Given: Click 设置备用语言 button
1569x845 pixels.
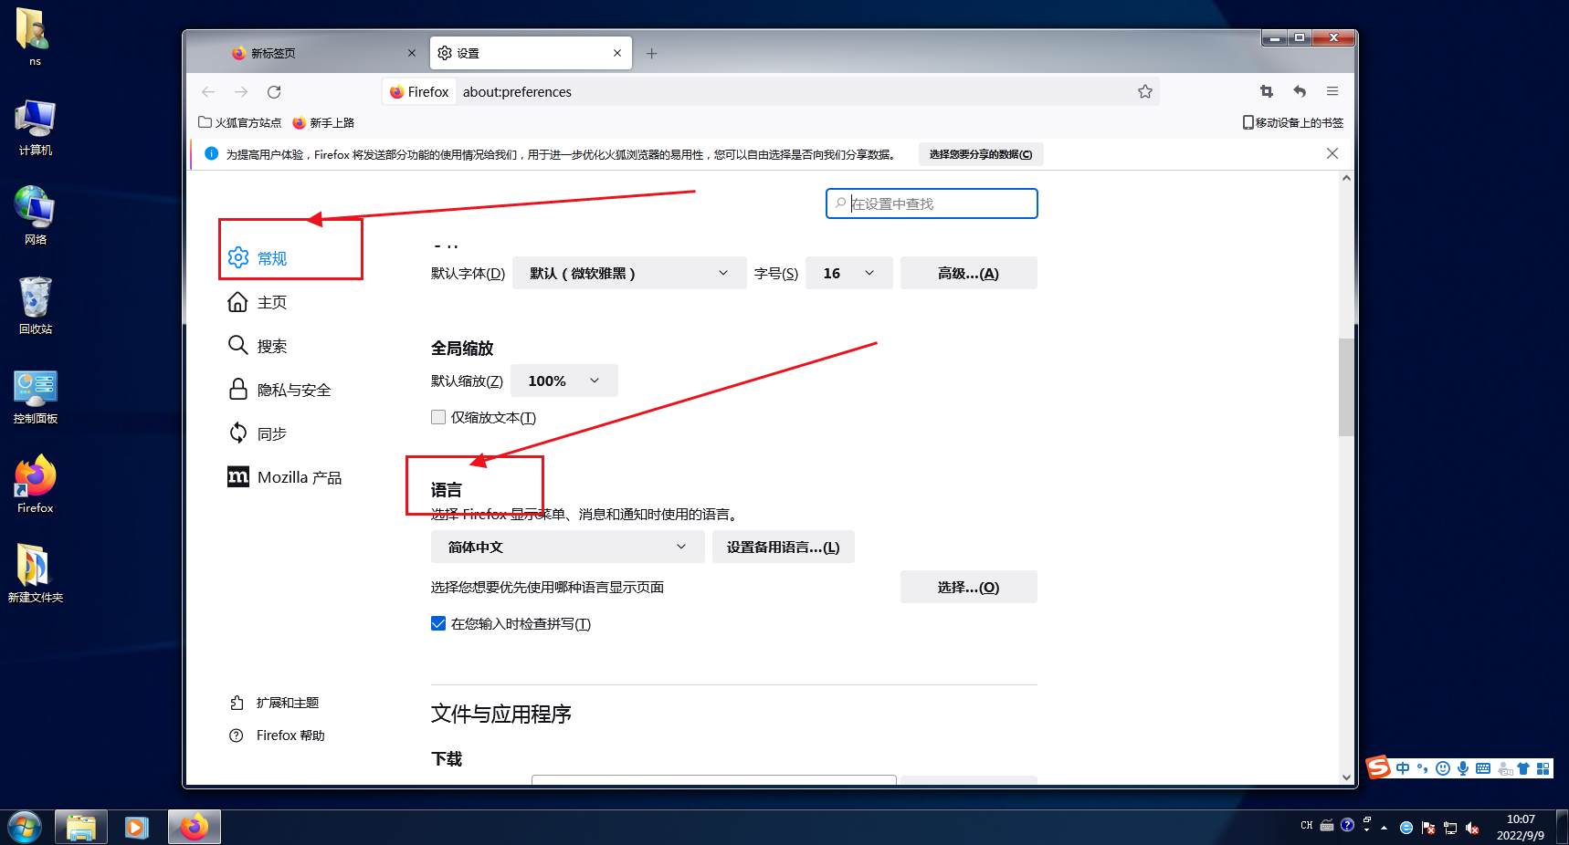Looking at the screenshot, I should [784, 547].
